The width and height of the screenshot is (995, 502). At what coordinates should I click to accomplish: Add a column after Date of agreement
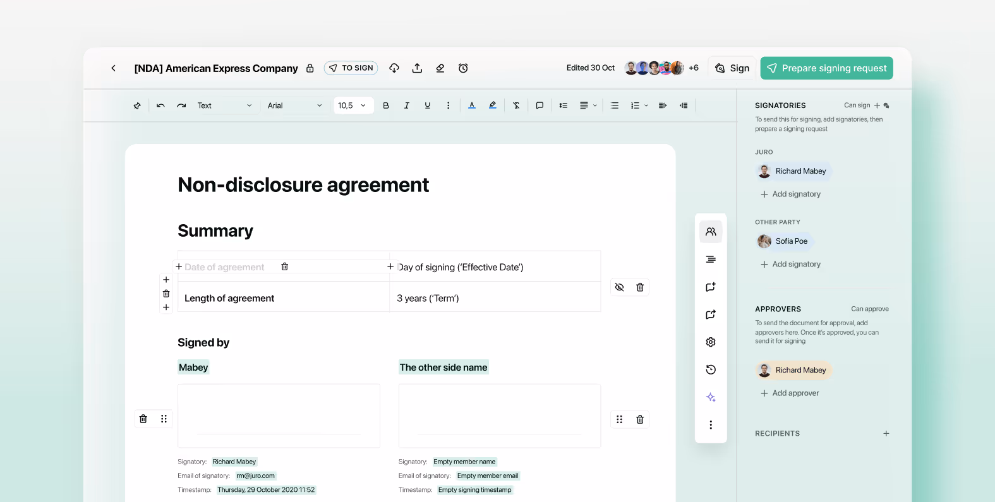click(390, 266)
